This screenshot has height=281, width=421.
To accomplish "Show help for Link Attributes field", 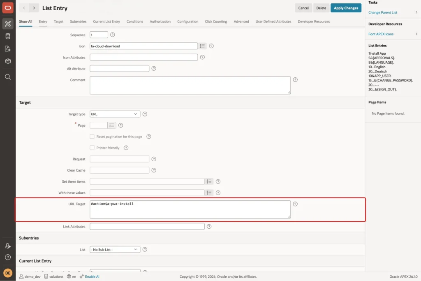I will click(209, 226).
